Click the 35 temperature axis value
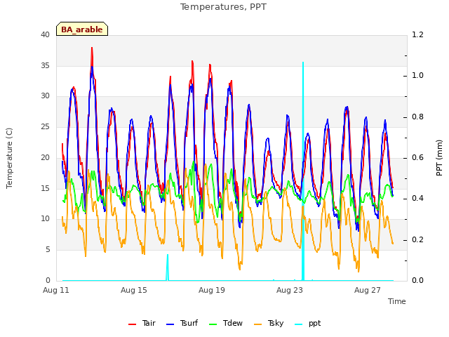This screenshot has width=449, height=337. point(45,65)
